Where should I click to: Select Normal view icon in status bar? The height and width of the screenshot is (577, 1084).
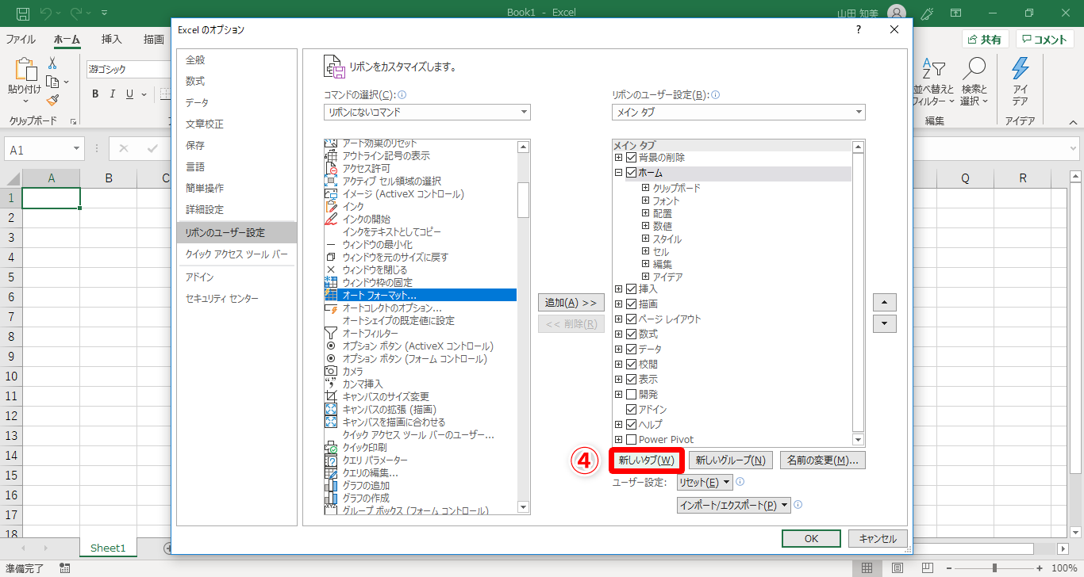click(x=867, y=567)
